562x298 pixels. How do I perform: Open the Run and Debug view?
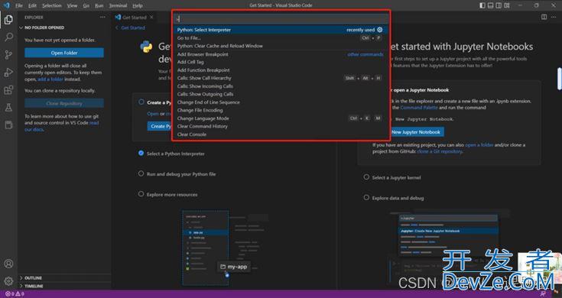click(x=8, y=72)
